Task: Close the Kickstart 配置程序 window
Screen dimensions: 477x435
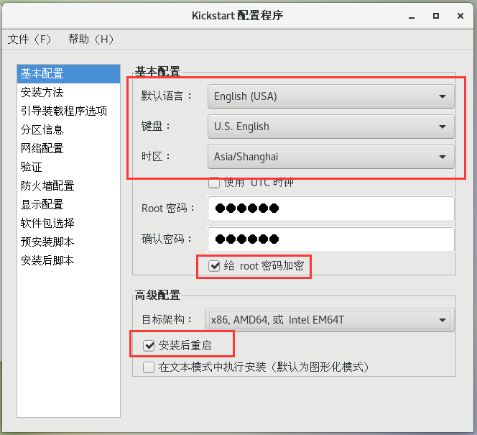Action: tap(460, 16)
